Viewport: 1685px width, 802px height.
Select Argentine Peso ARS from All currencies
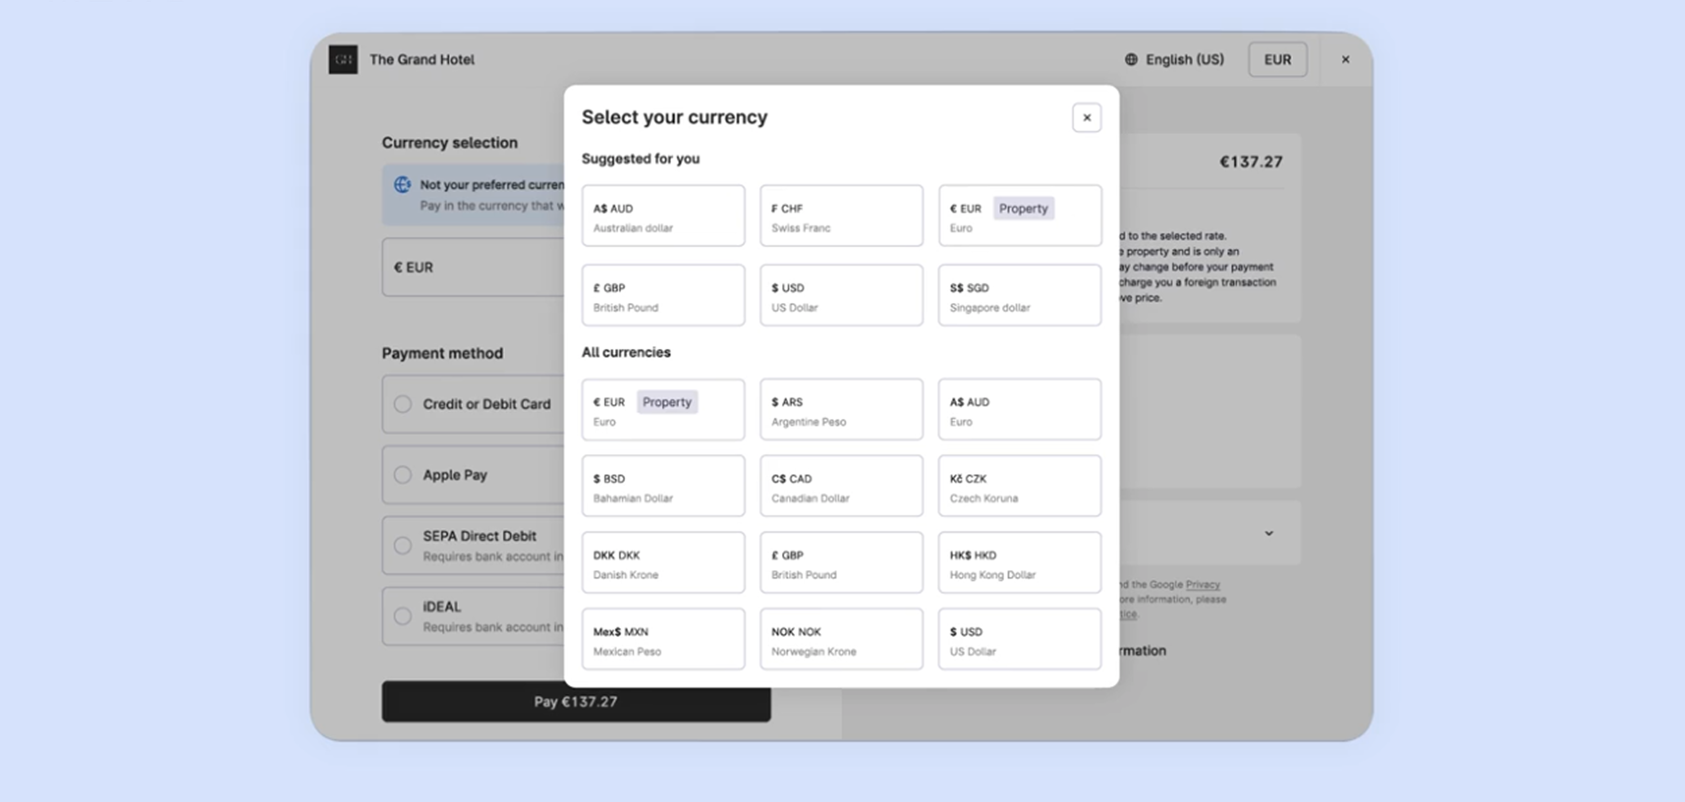pyautogui.click(x=840, y=410)
